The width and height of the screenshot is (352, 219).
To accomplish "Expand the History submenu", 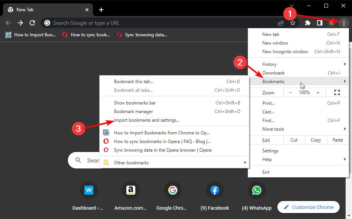I will pos(270,64).
